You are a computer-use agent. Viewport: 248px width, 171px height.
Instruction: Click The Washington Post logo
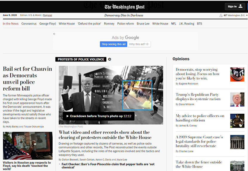(124, 7)
